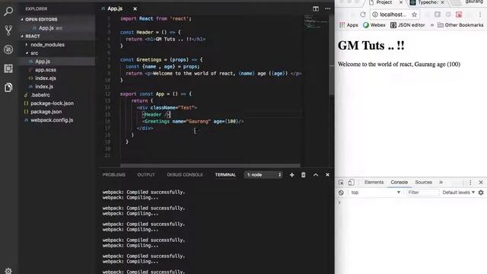Viewport: 487px width, 274px height.
Task: Open the Chrome menu (three dots)
Action: pos(480,14)
